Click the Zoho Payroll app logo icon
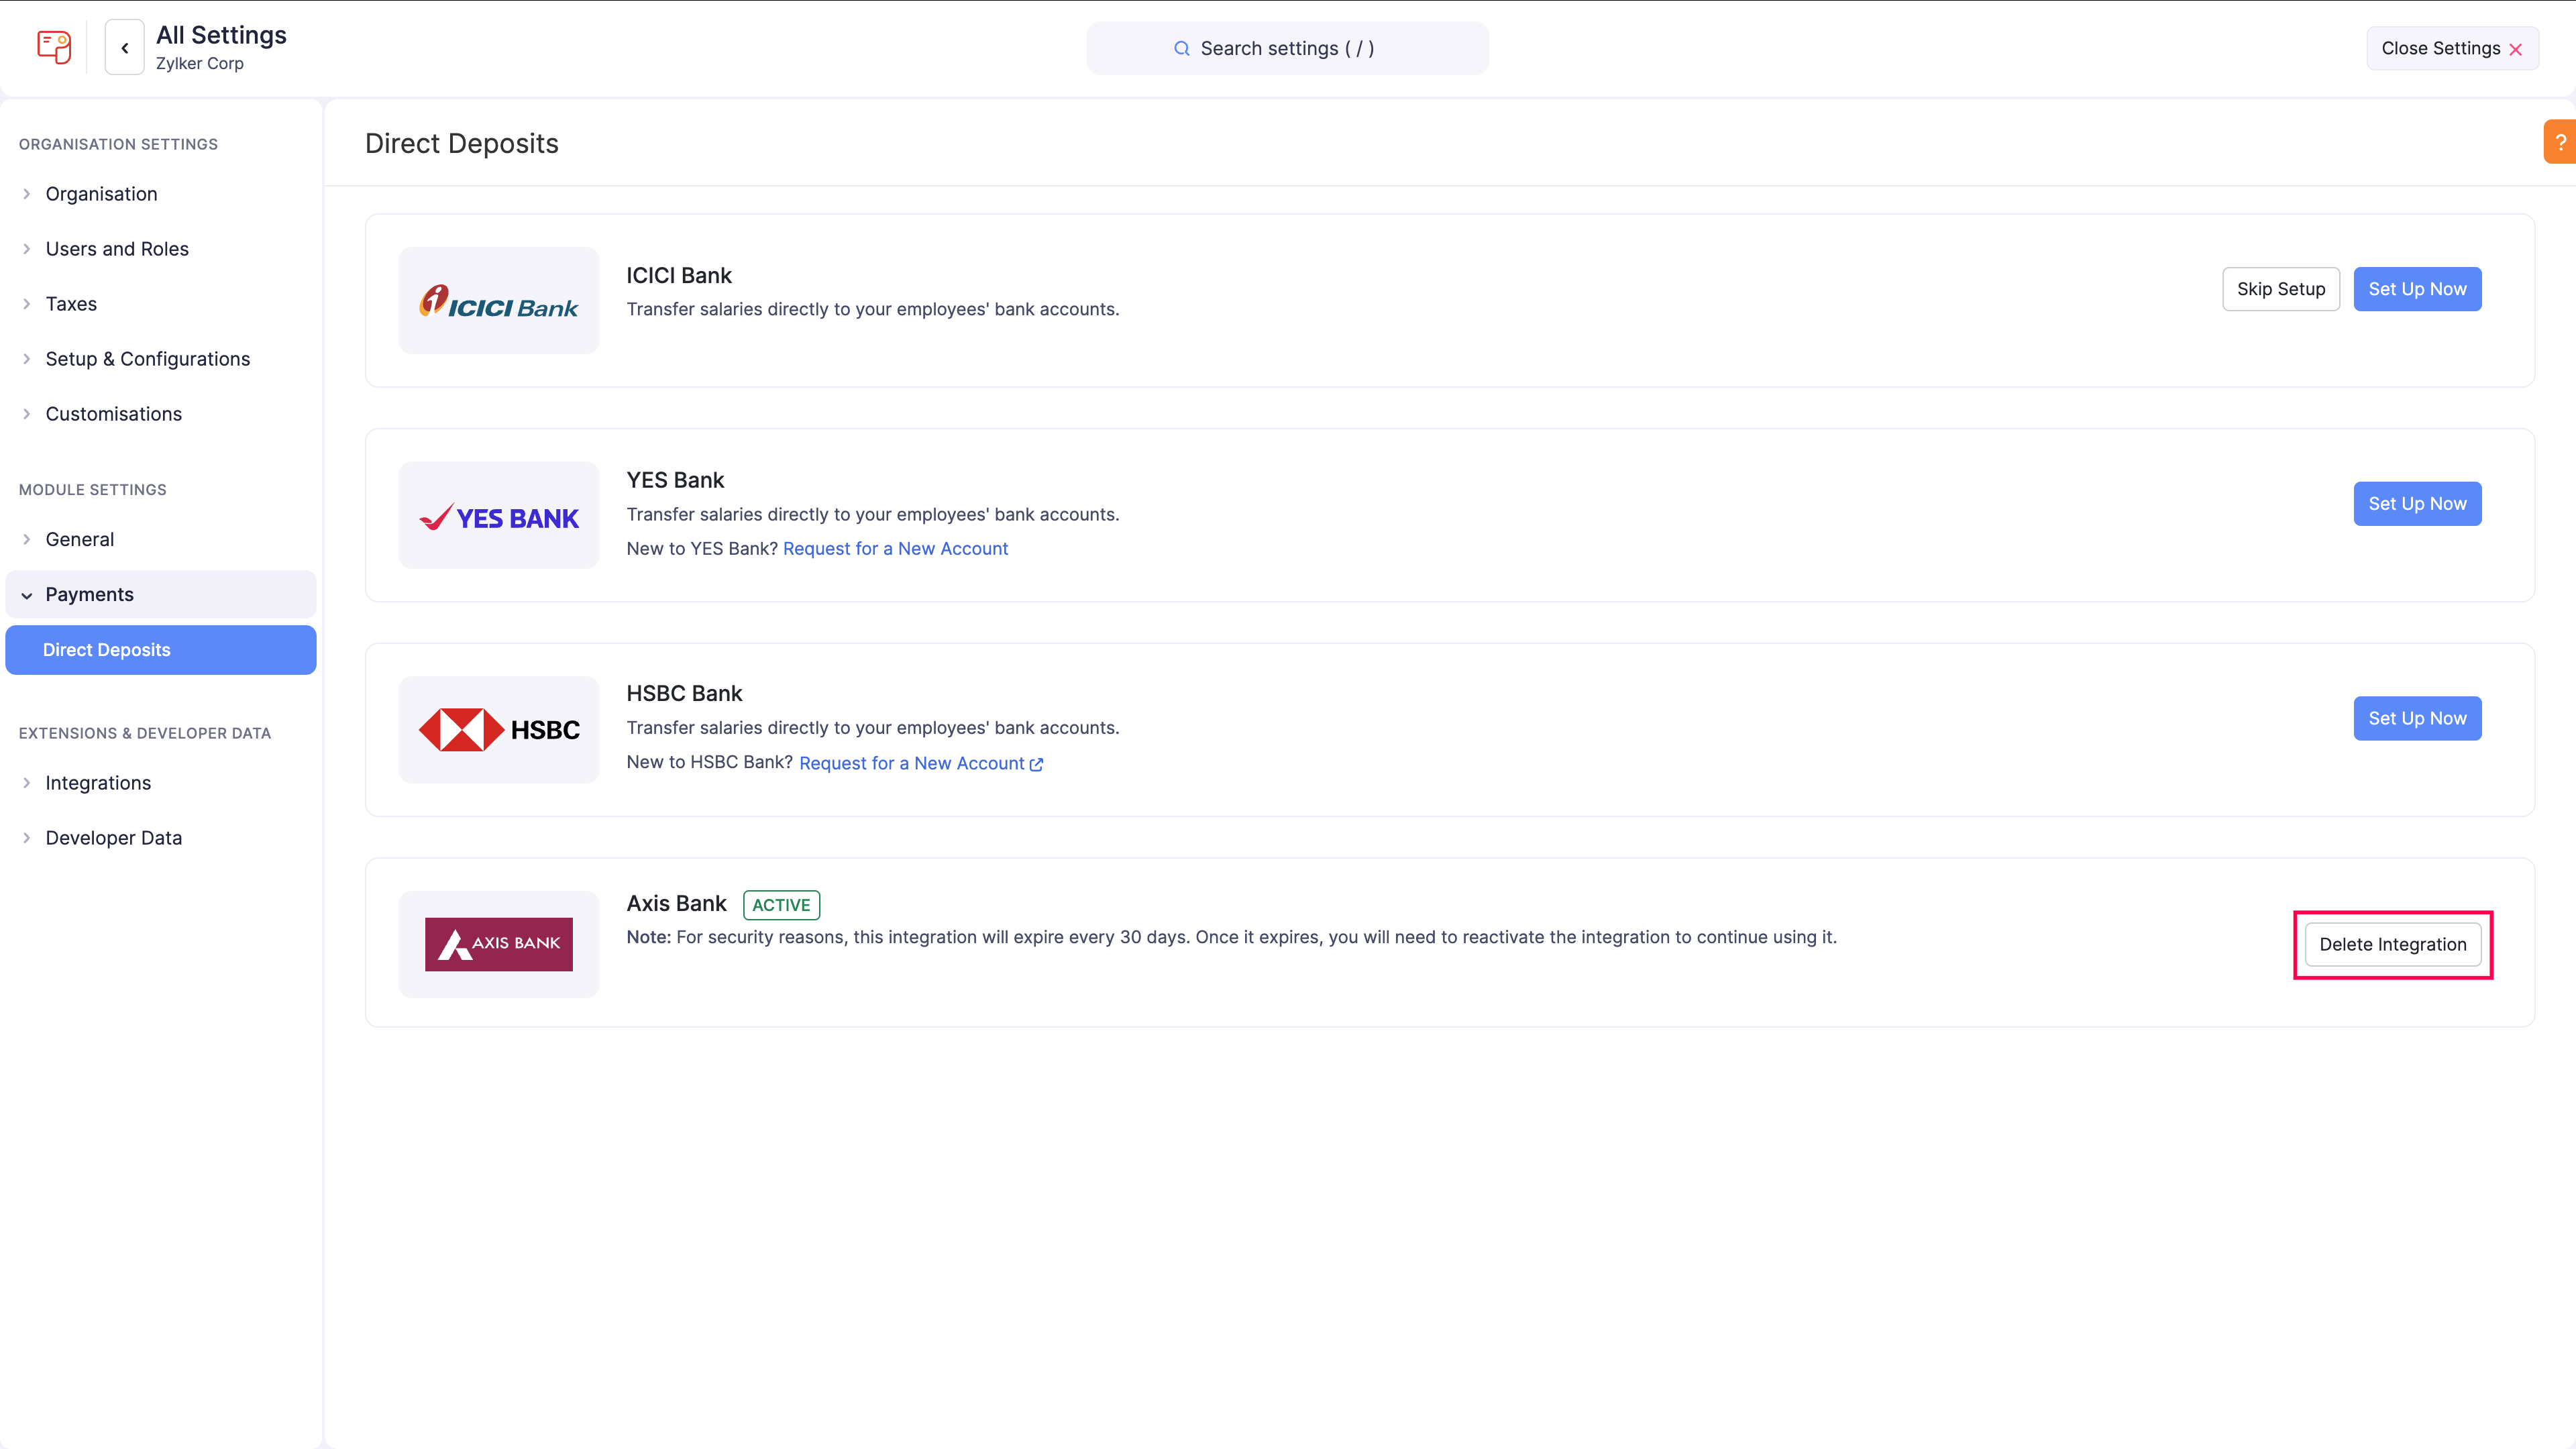Screen dimensions: 2576x1449 pos(54,47)
